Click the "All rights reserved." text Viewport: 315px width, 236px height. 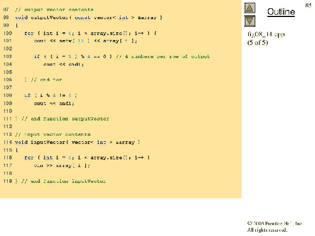click(x=267, y=230)
